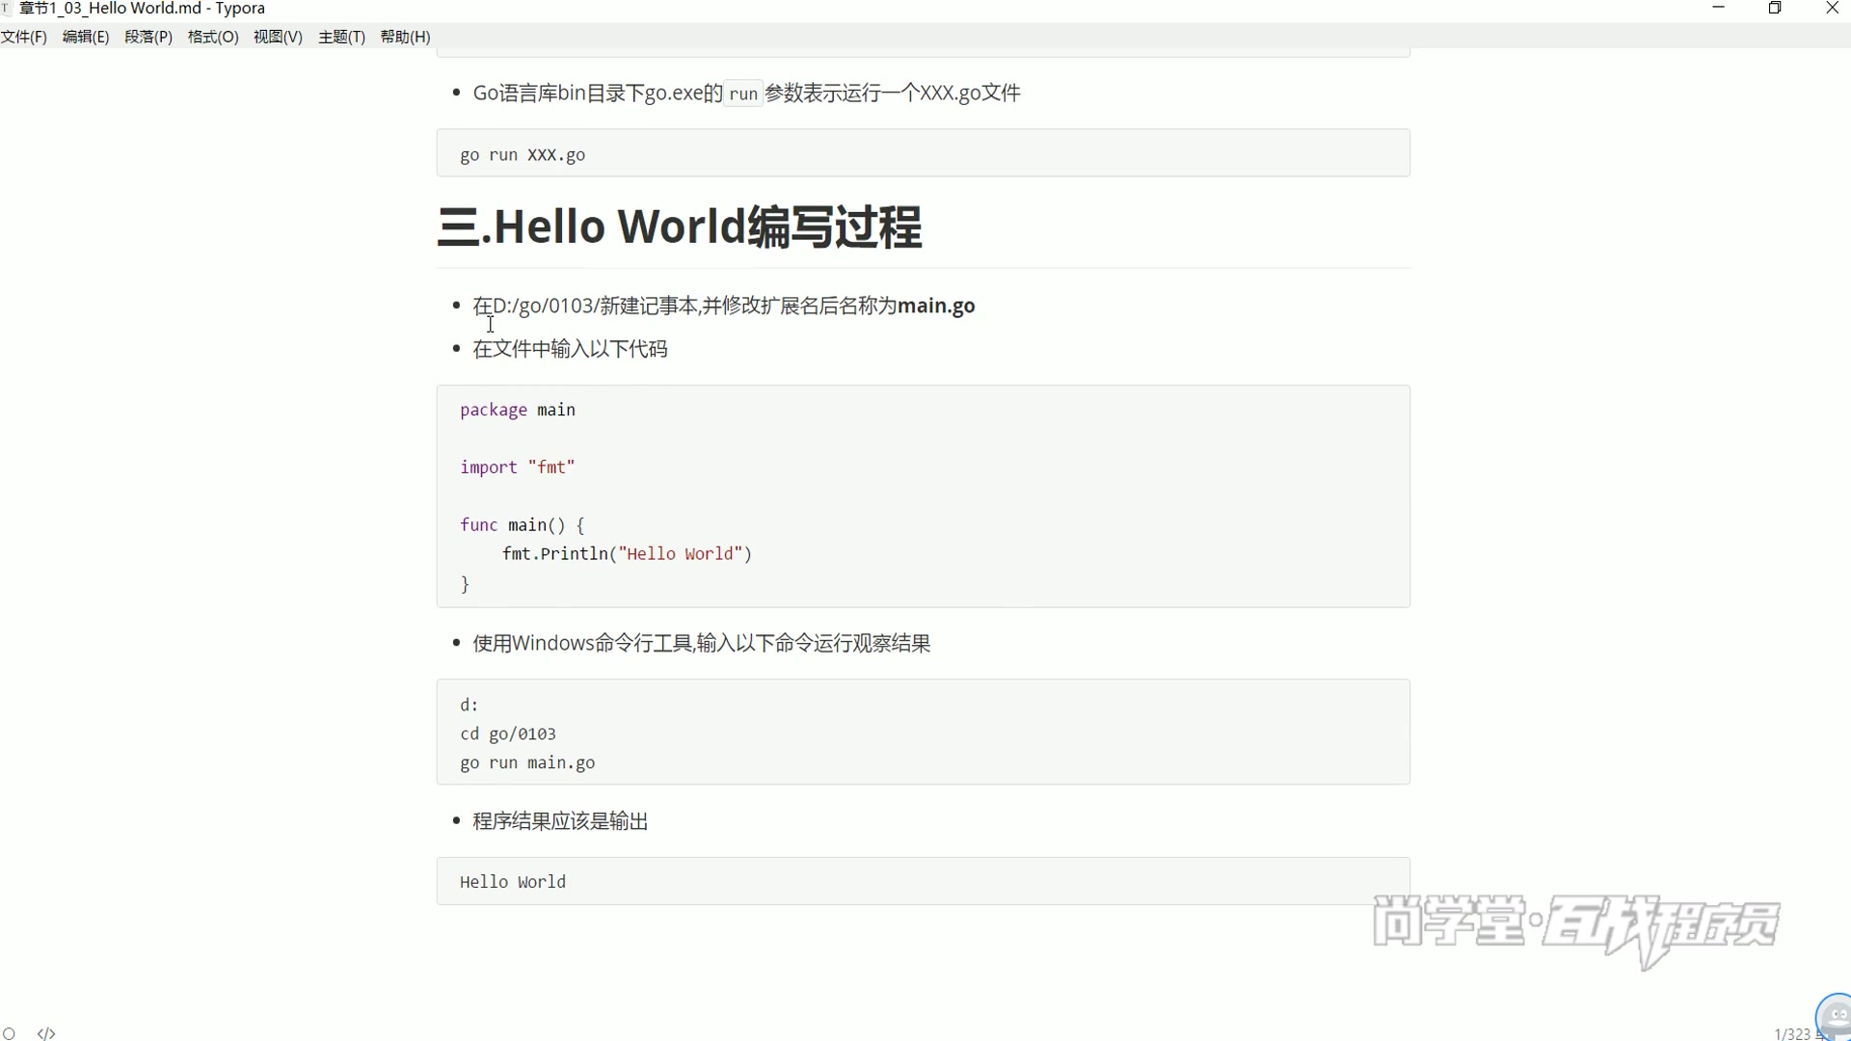Click the bullet about Go语言库bin目录
Screen dimensions: 1851x1041
tap(746, 93)
